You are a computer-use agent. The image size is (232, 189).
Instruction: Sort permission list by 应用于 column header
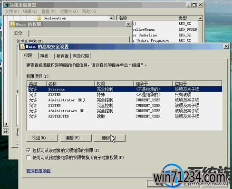click(x=197, y=83)
